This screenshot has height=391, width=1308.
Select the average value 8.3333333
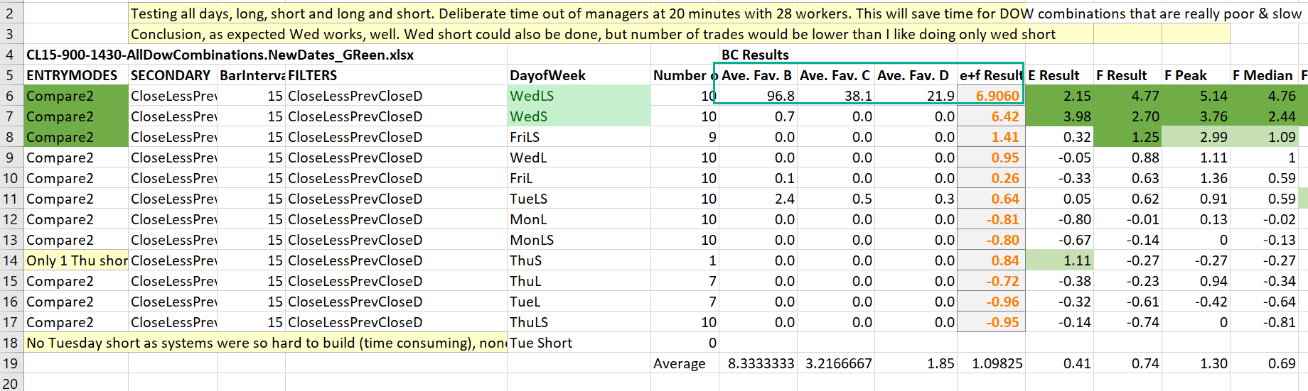[x=758, y=363]
